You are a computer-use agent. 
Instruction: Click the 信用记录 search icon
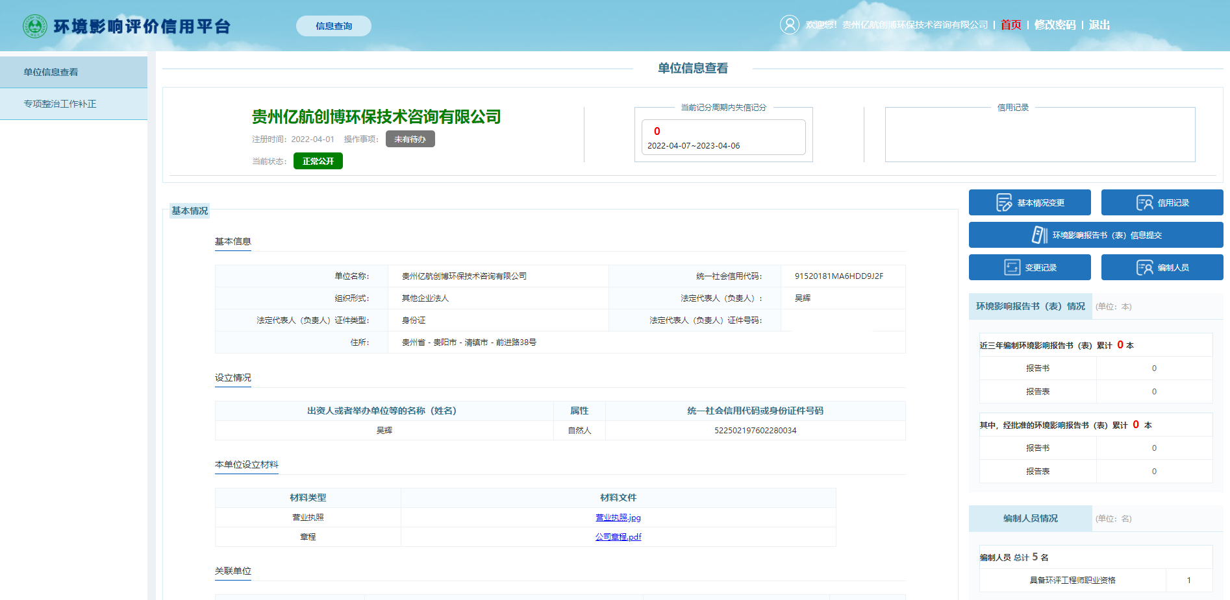[1144, 203]
